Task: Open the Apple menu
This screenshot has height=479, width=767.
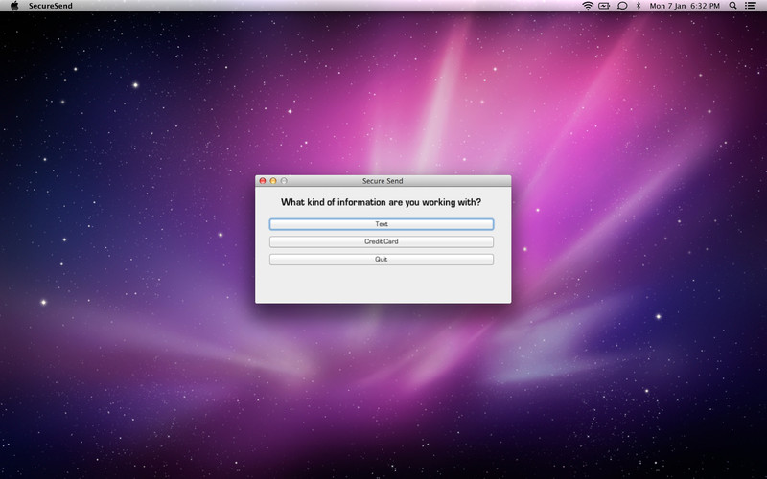Action: click(14, 6)
